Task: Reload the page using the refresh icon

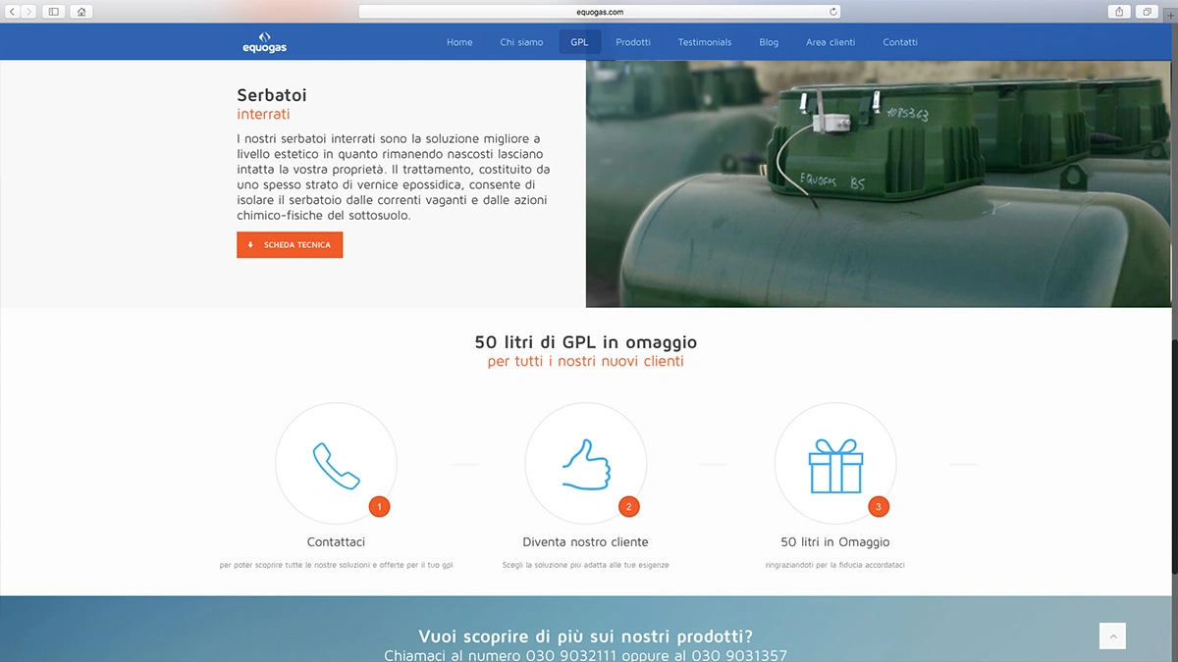Action: (833, 12)
